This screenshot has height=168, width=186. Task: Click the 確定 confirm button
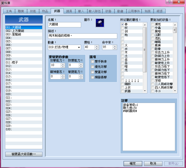pyautogui.click(x=133, y=163)
